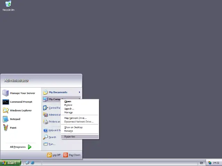Choose Open in the context menu

[80, 101]
